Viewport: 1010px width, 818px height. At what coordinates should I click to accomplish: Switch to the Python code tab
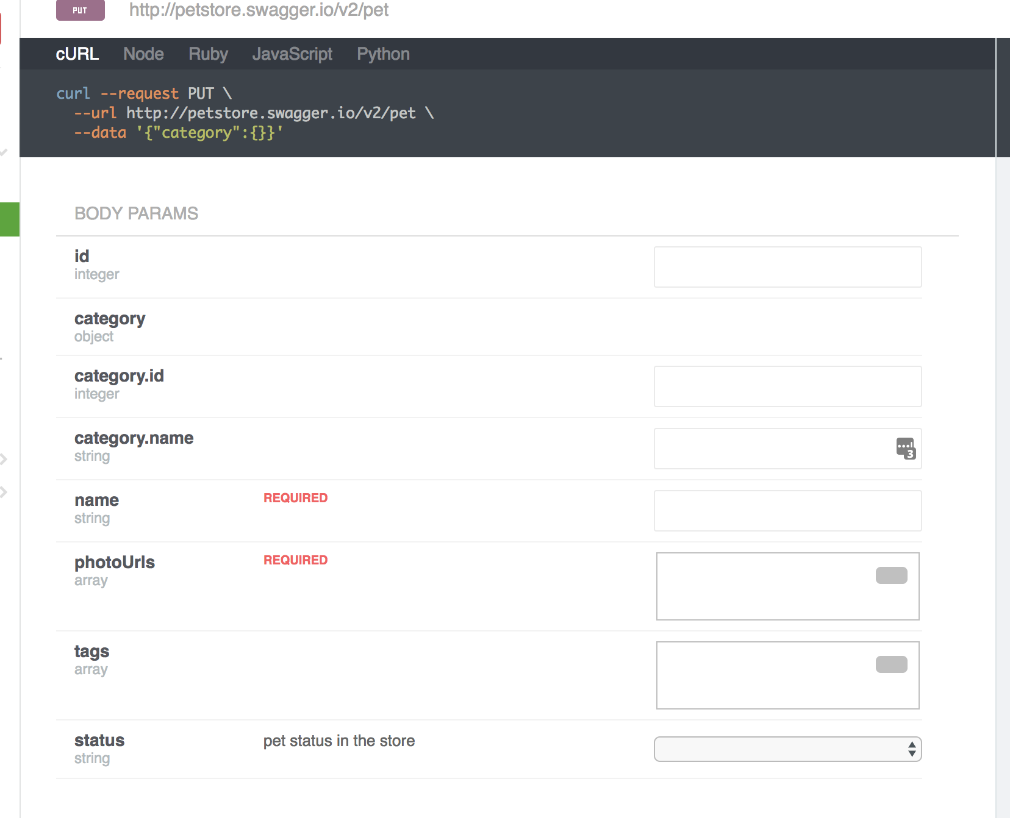(x=383, y=54)
